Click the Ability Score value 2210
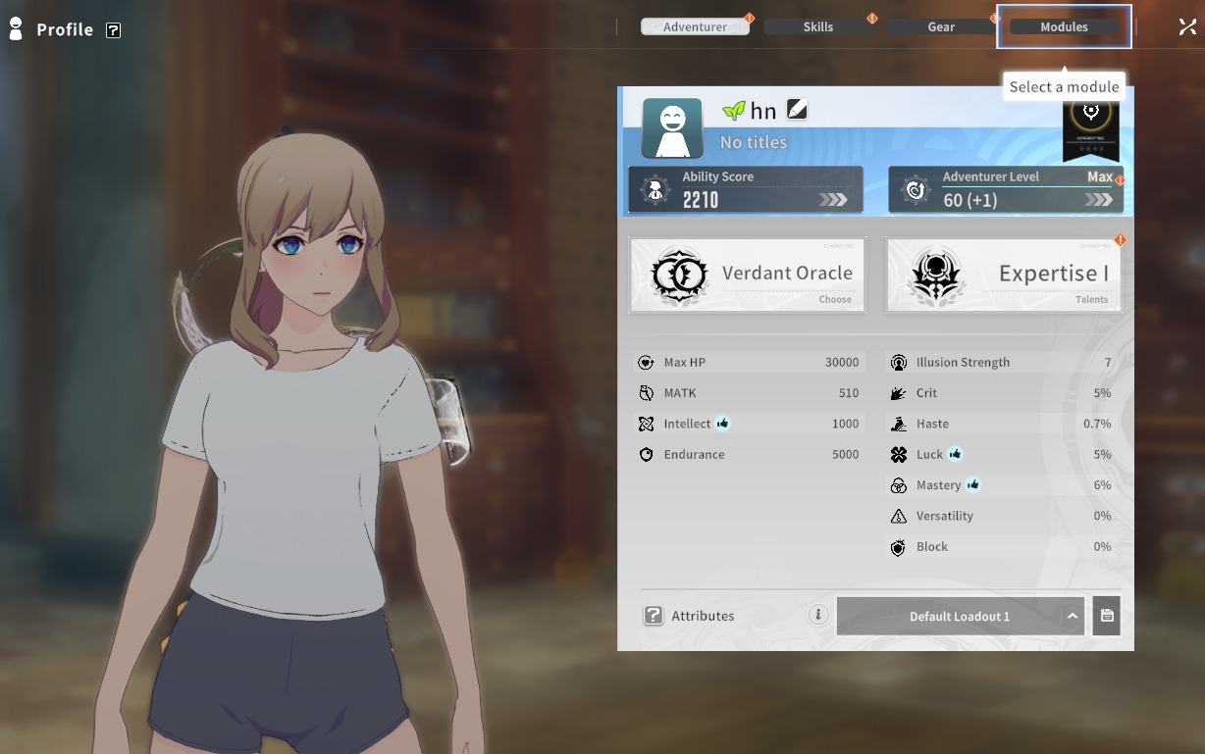Image resolution: width=1205 pixels, height=754 pixels. 701,200
